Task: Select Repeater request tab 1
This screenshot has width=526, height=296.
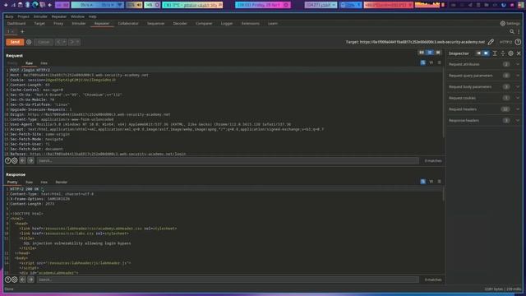Action: click(x=11, y=31)
